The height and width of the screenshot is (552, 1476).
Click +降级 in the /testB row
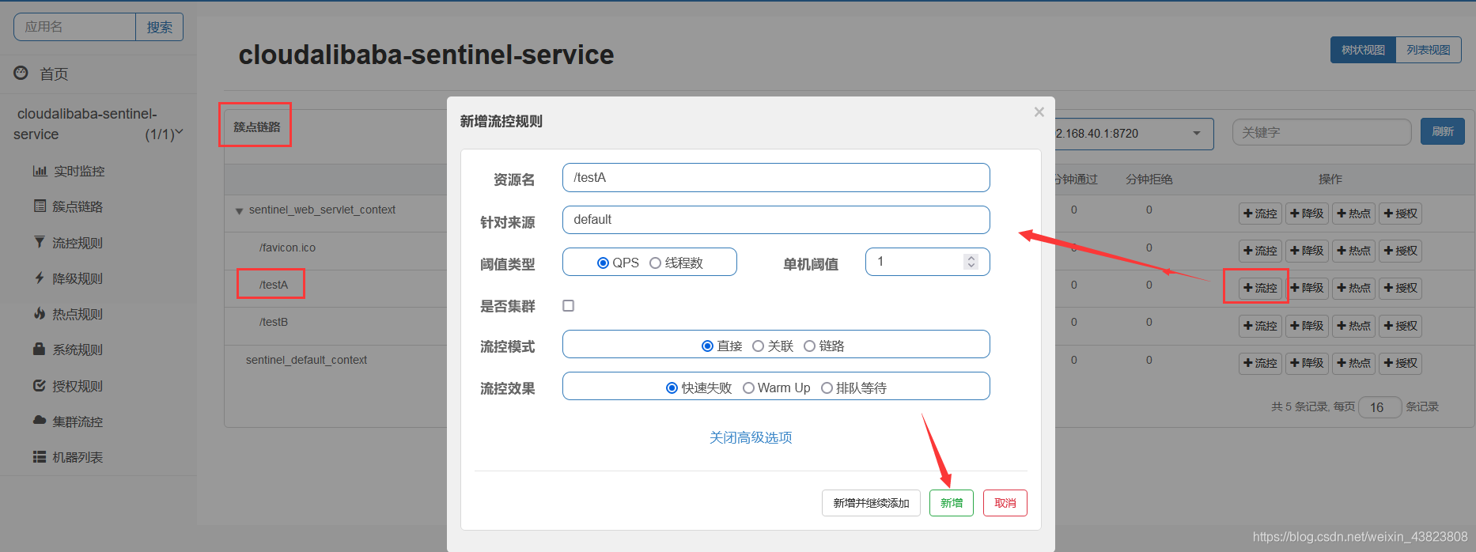point(1307,326)
